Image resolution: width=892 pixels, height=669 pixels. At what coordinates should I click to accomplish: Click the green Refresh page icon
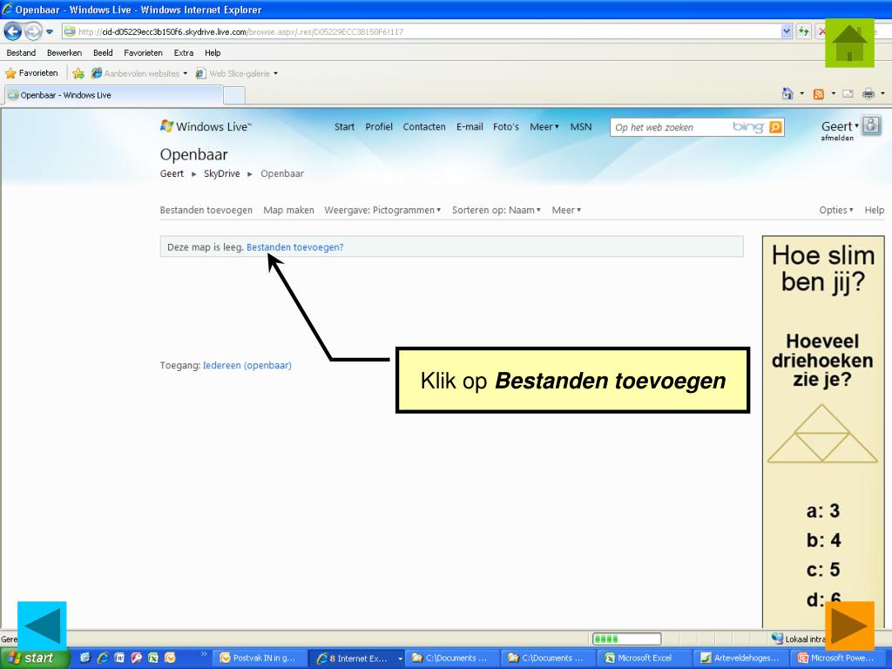click(803, 32)
